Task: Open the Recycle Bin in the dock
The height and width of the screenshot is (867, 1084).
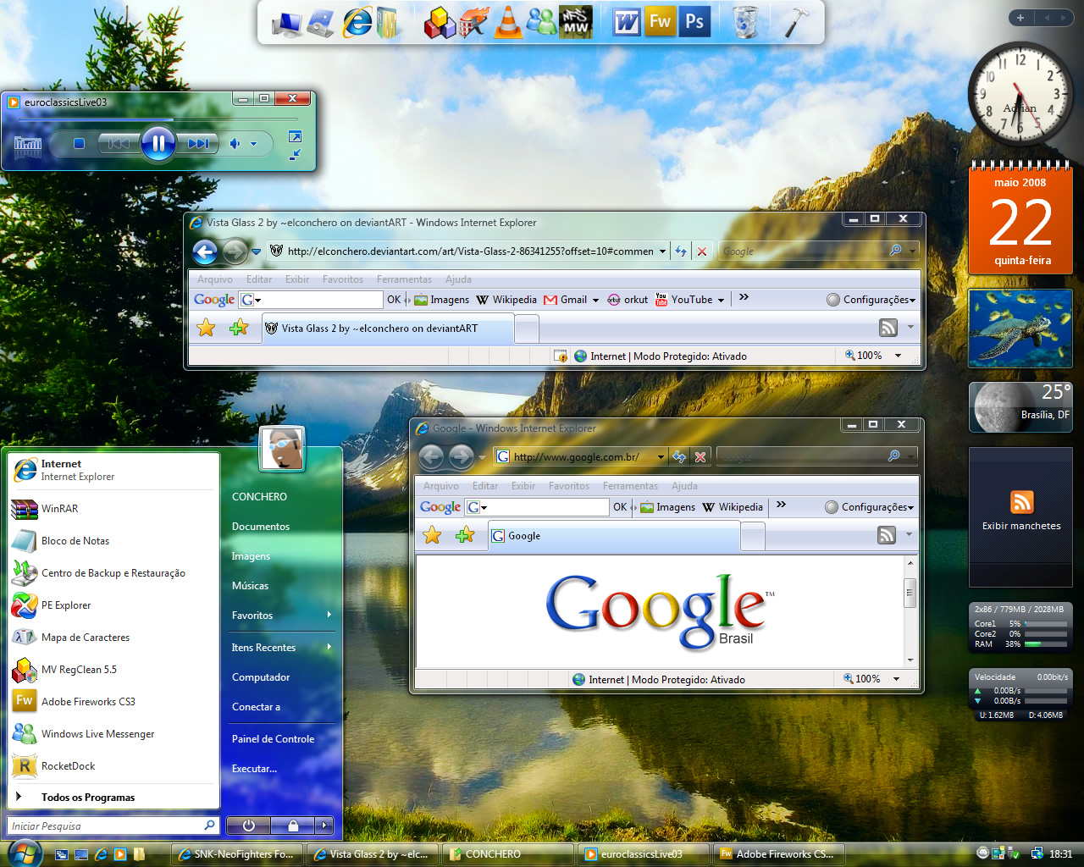Action: pyautogui.click(x=745, y=22)
